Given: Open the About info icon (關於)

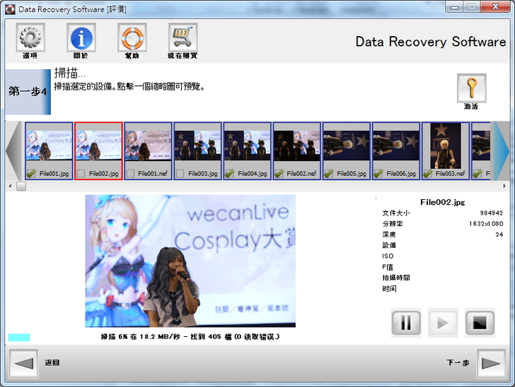Looking at the screenshot, I should coord(81,37).
